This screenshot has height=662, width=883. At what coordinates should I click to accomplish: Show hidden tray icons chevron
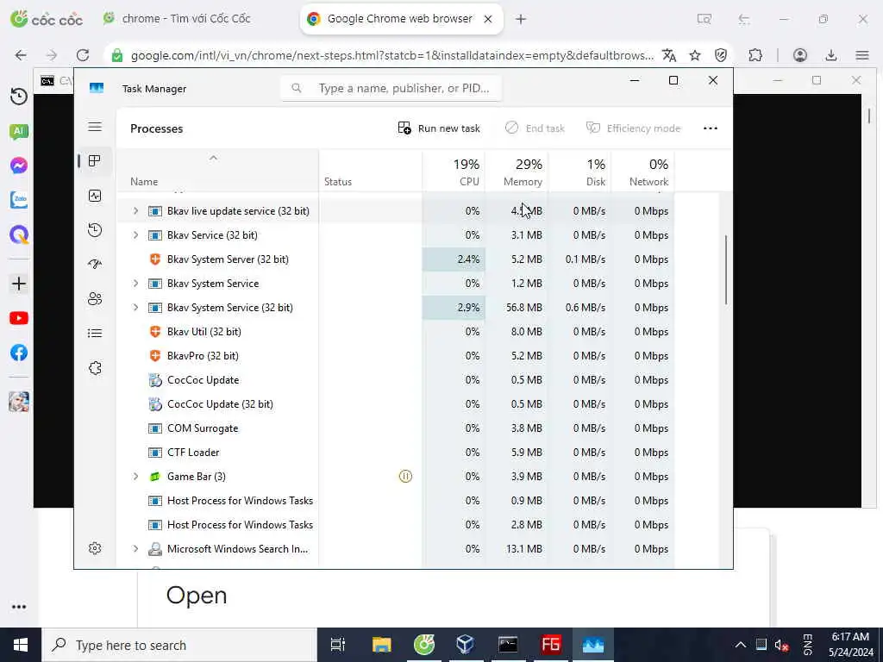741,645
